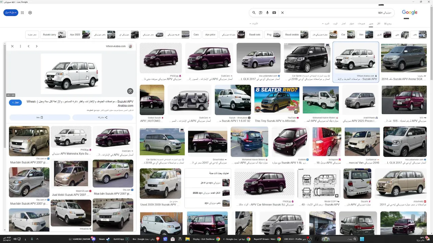Open the APV Car Minivan Suzuki PNGEgg image
This screenshot has height=243, width=433.
(x=264, y=183)
